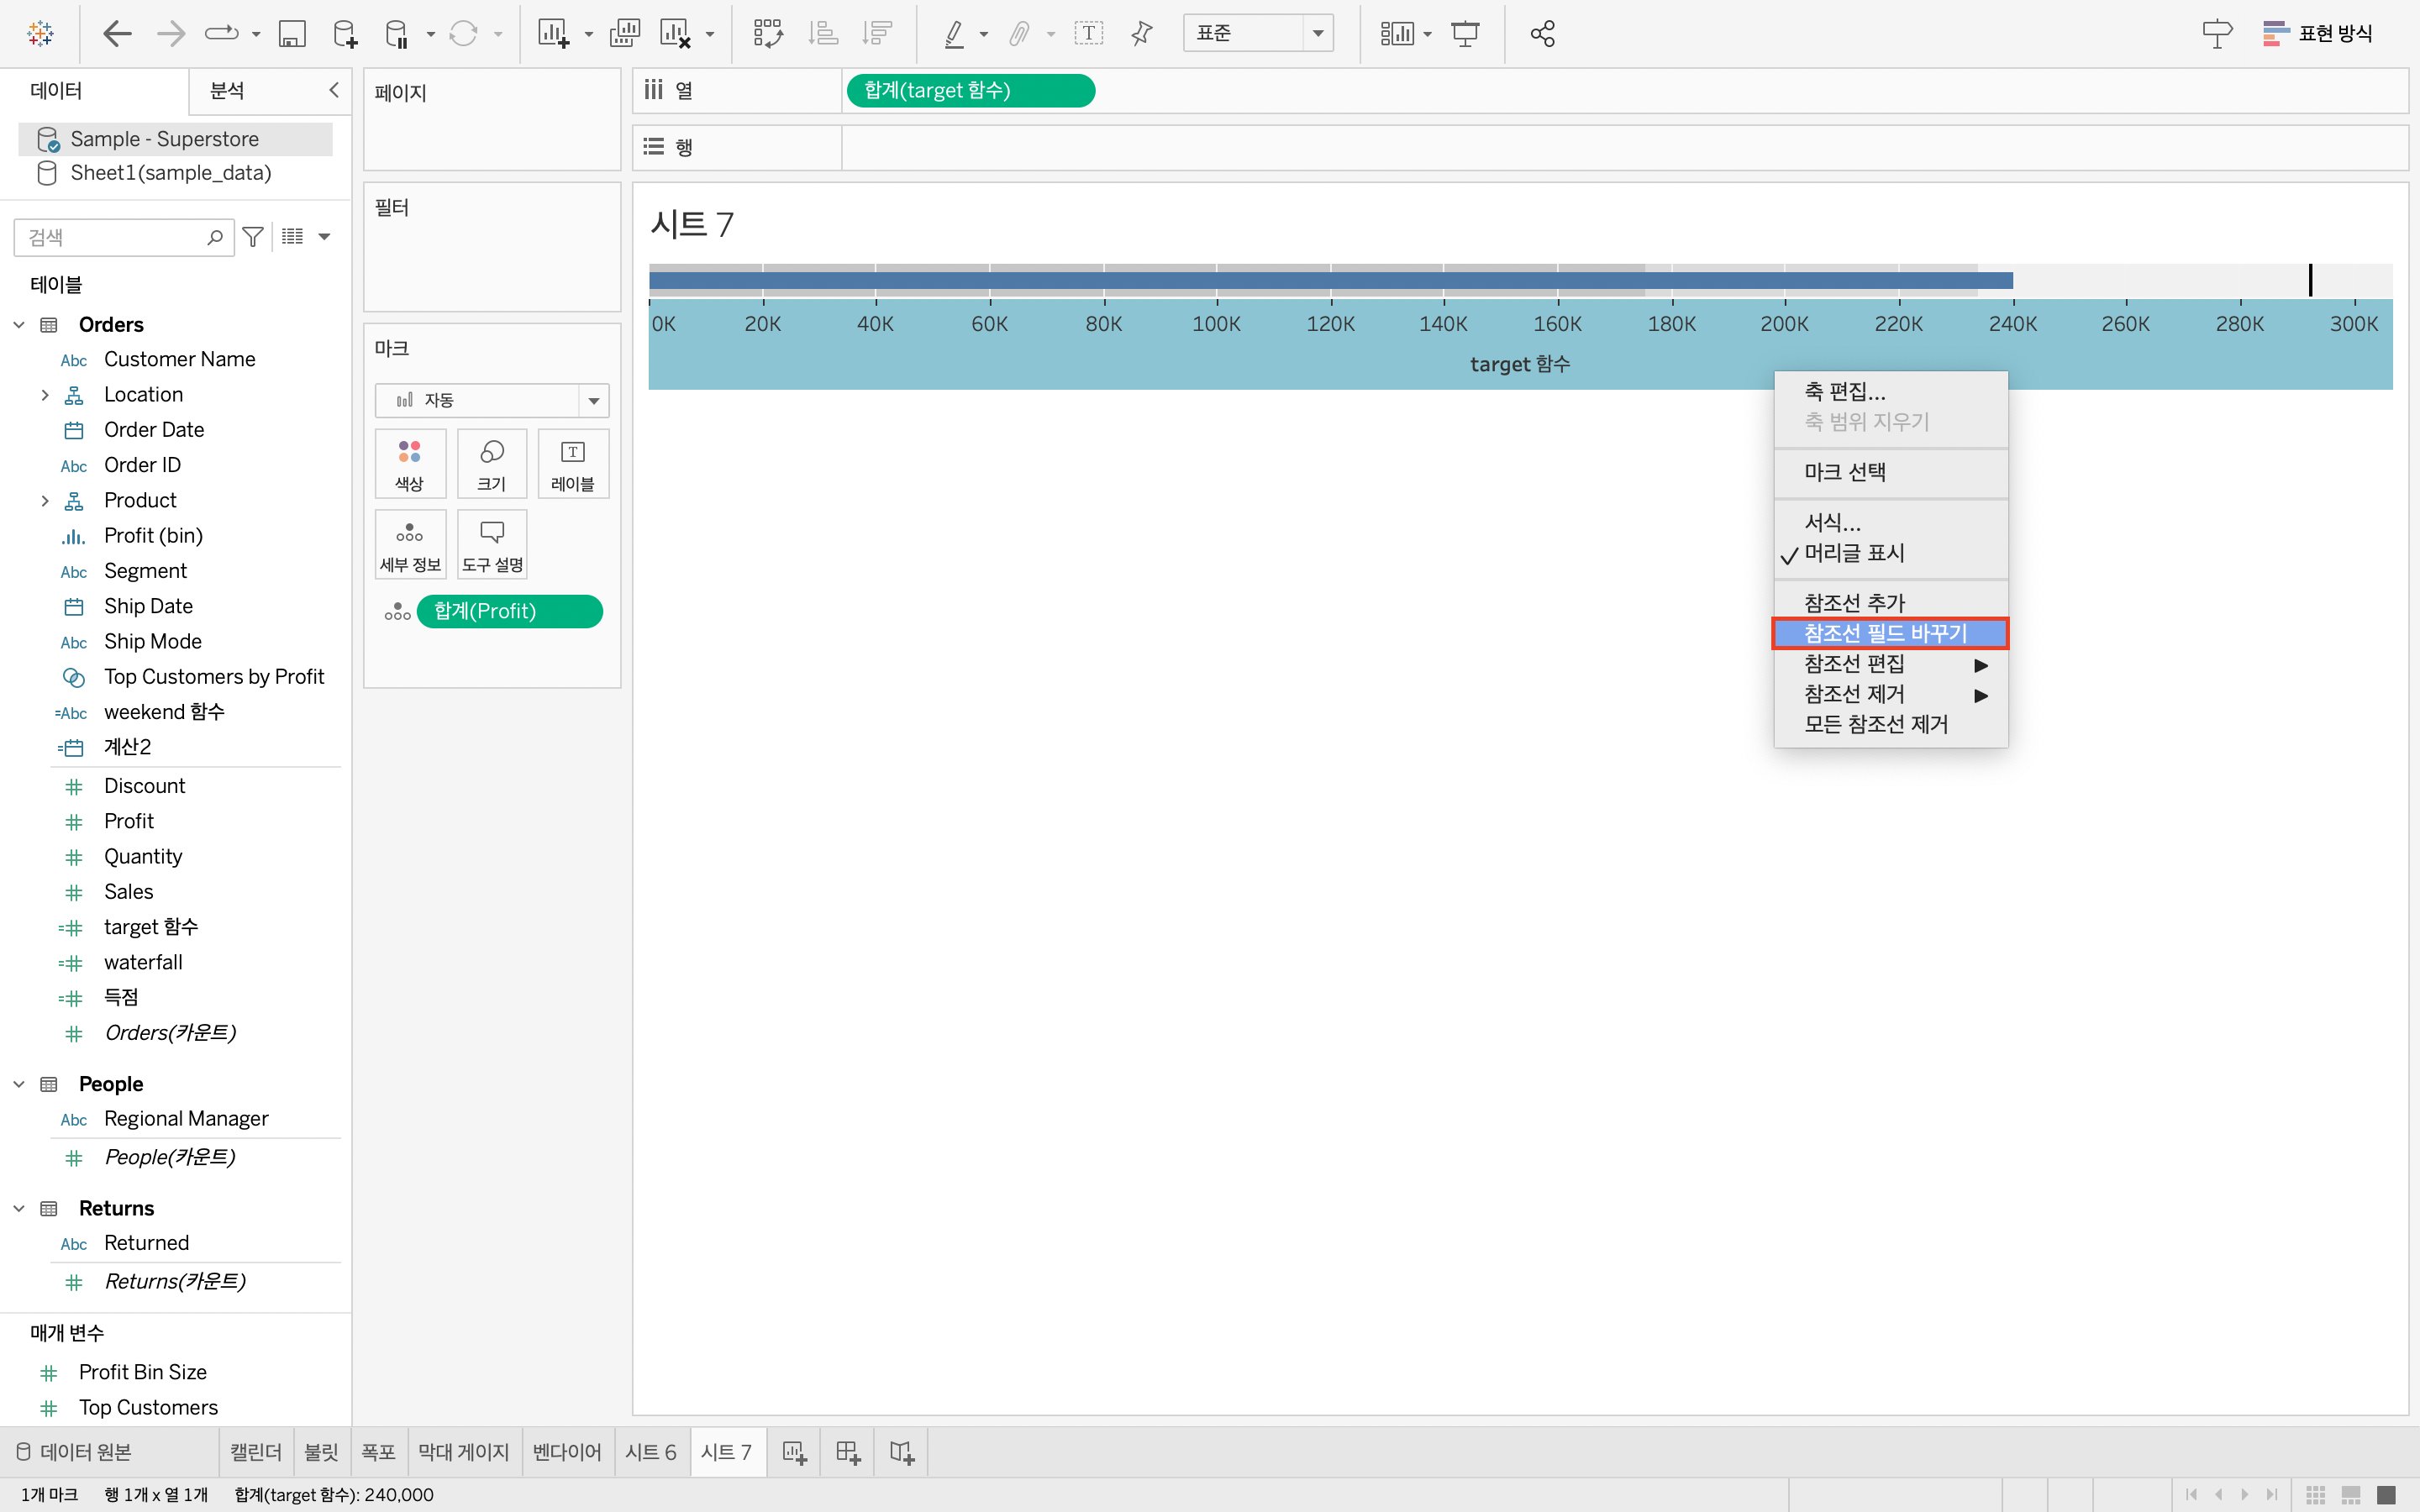Select 참조선 추가 from the context menu

coord(1854,603)
